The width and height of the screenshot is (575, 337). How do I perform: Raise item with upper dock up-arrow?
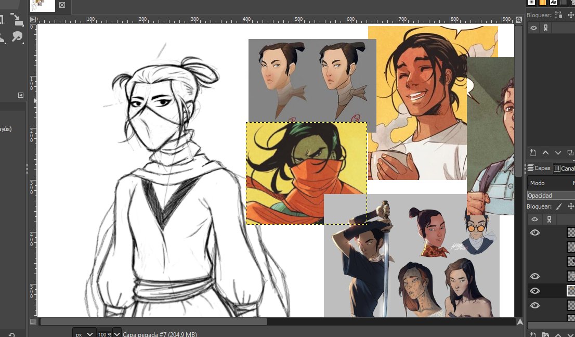pyautogui.click(x=545, y=152)
